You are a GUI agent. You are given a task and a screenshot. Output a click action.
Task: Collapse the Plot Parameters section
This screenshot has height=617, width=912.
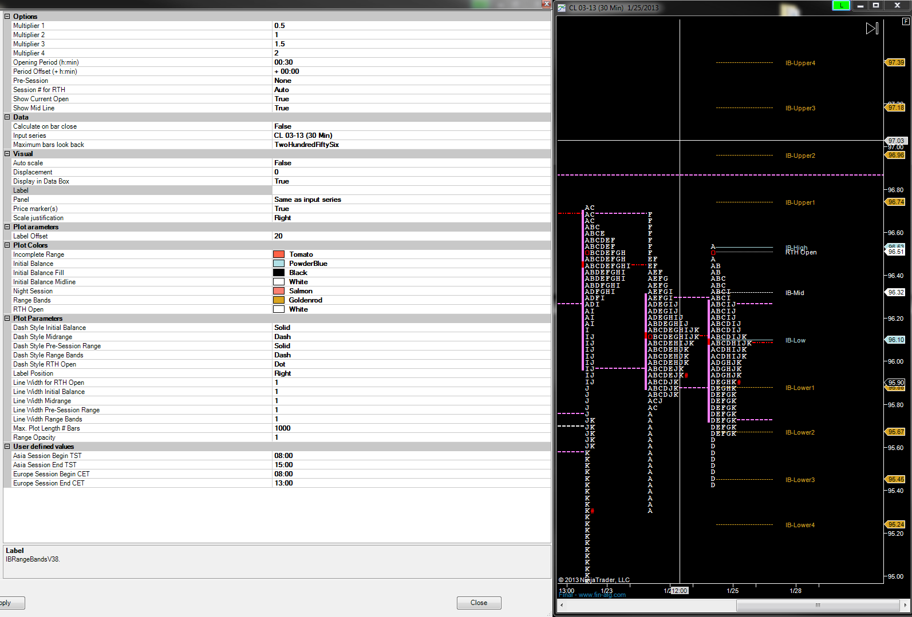tap(7, 319)
